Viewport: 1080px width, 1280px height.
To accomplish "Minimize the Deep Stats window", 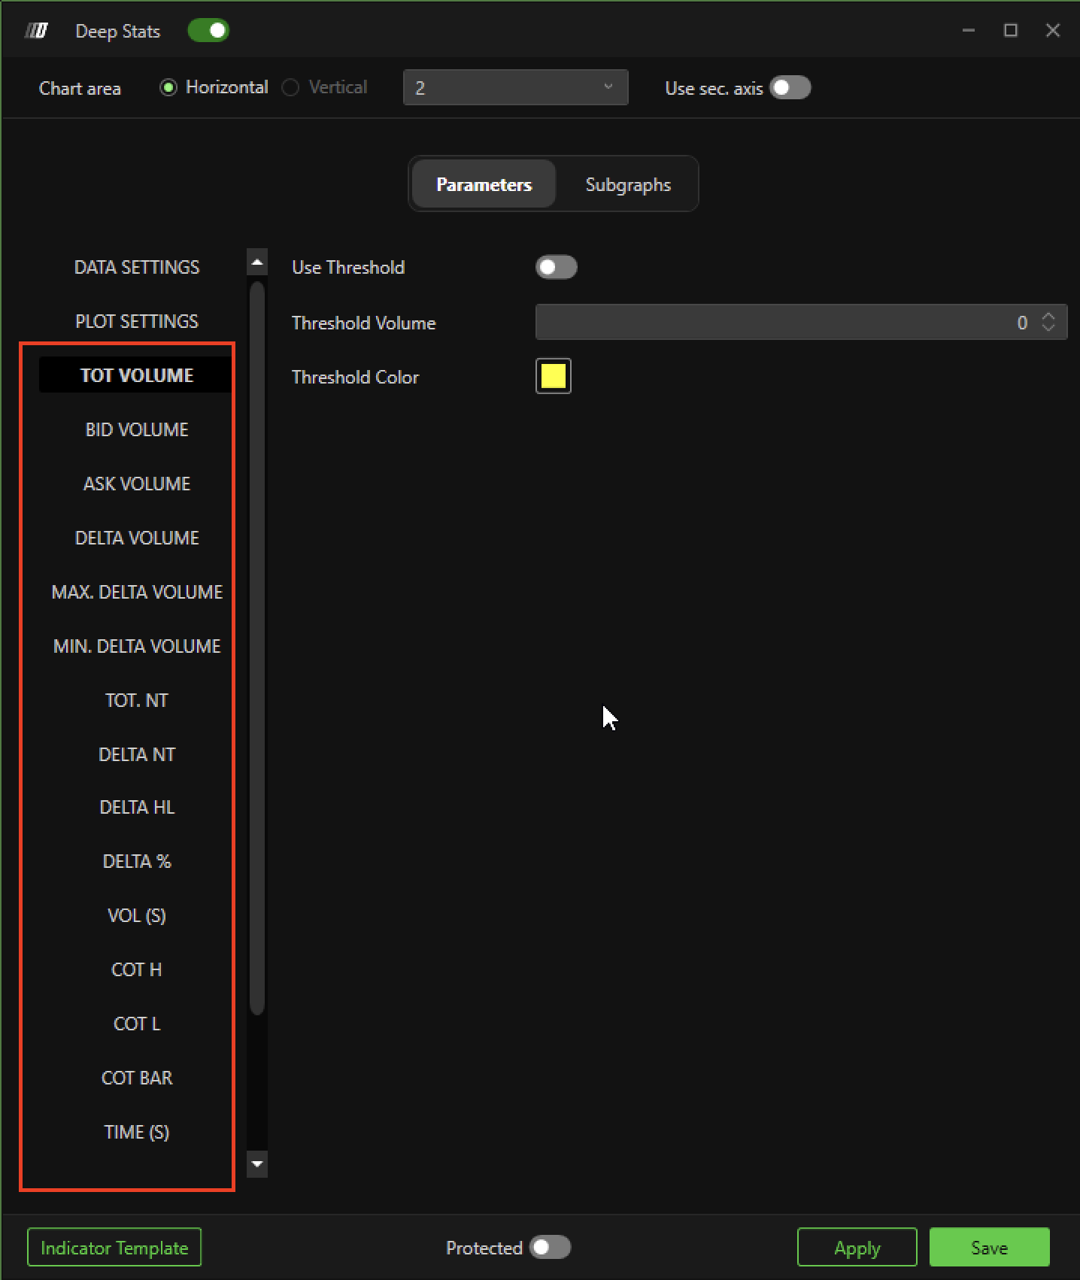I will tap(969, 31).
